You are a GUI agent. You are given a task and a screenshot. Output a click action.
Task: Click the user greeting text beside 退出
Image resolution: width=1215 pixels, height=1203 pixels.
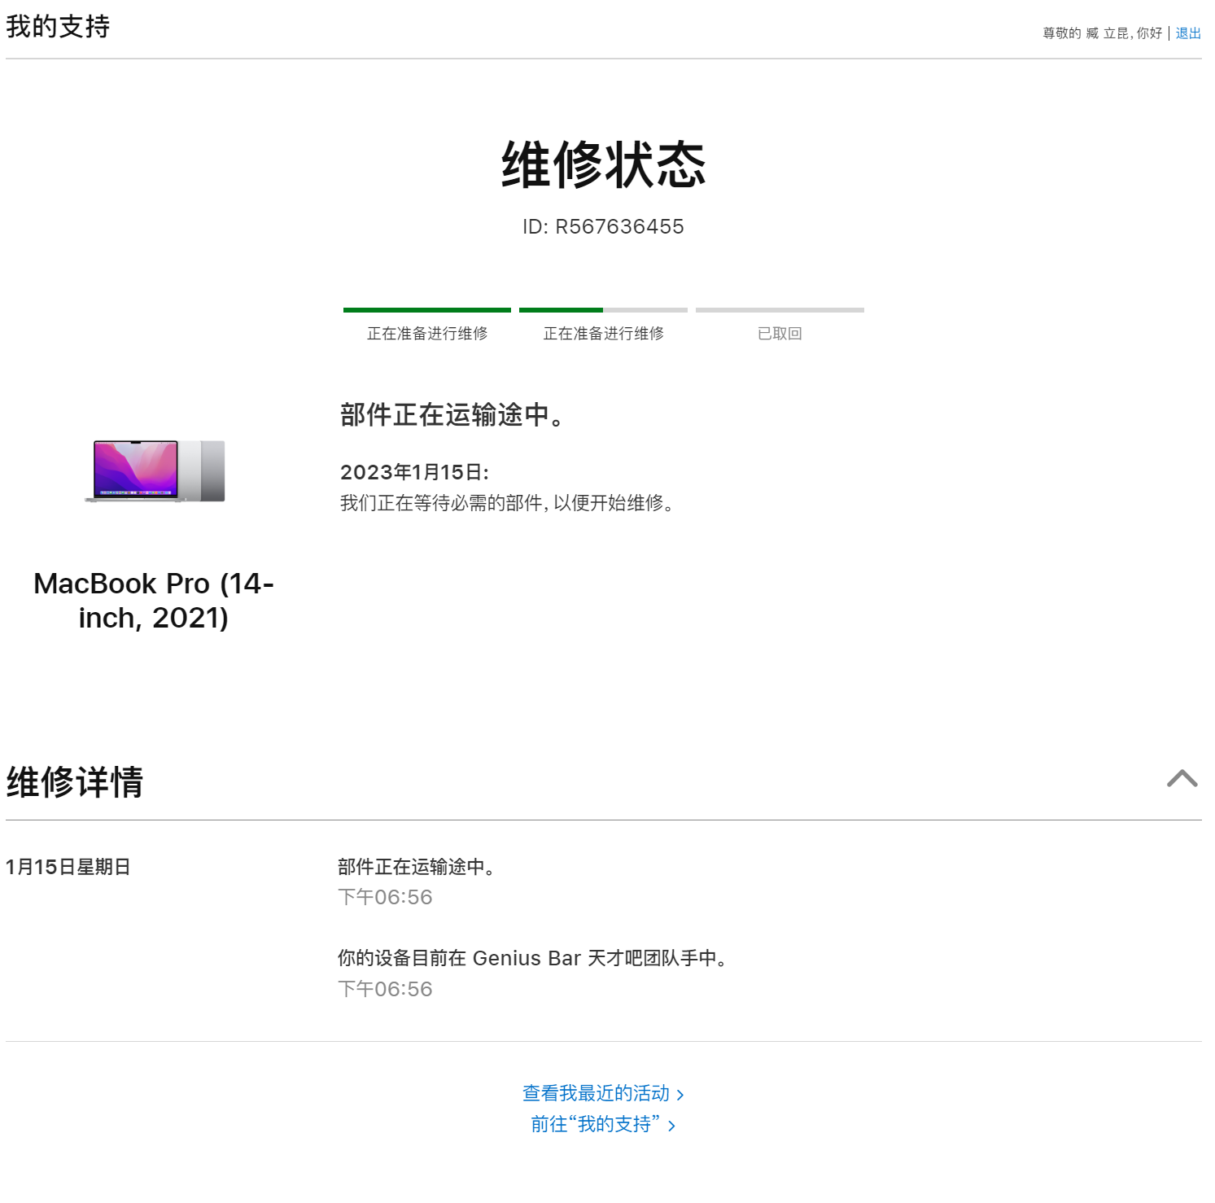point(1102,33)
